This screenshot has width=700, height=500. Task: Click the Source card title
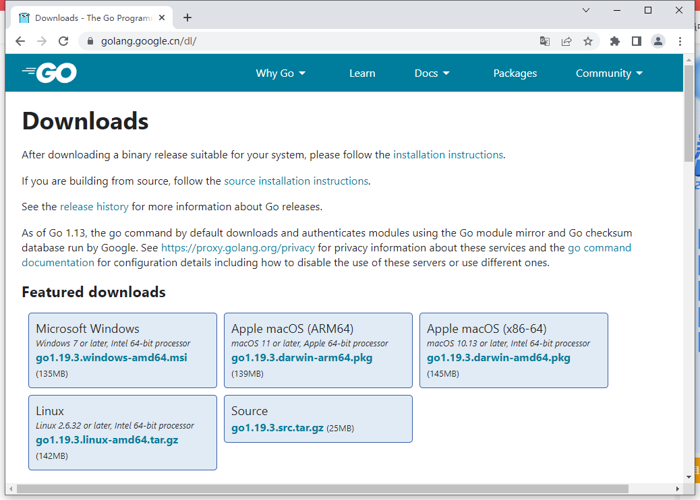coord(250,411)
